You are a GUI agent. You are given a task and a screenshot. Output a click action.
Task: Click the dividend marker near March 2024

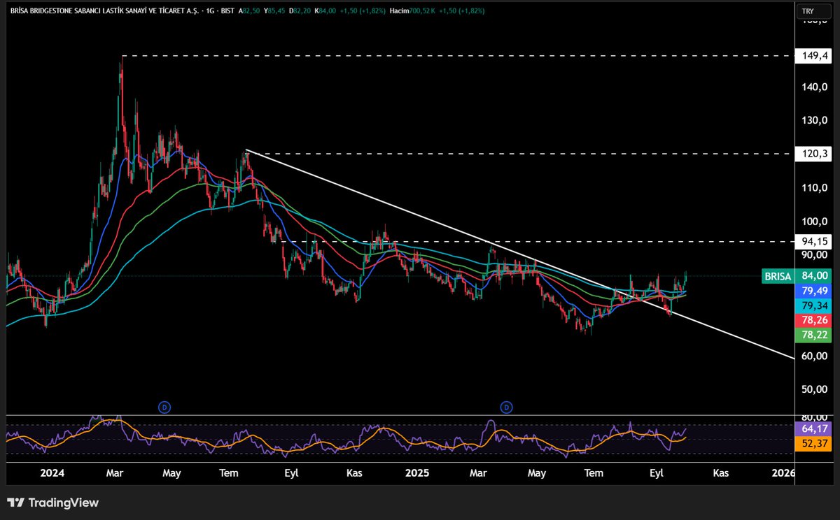pos(164,406)
